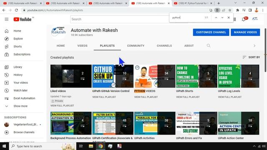Open the UiPath Activities playlist title
This screenshot has height=150, width=267.
click(144, 138)
